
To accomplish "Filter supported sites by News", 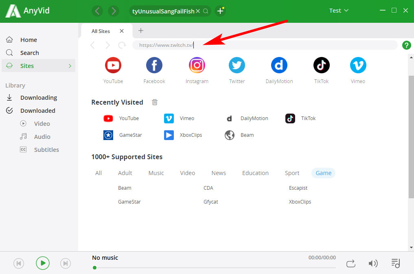I will point(219,173).
